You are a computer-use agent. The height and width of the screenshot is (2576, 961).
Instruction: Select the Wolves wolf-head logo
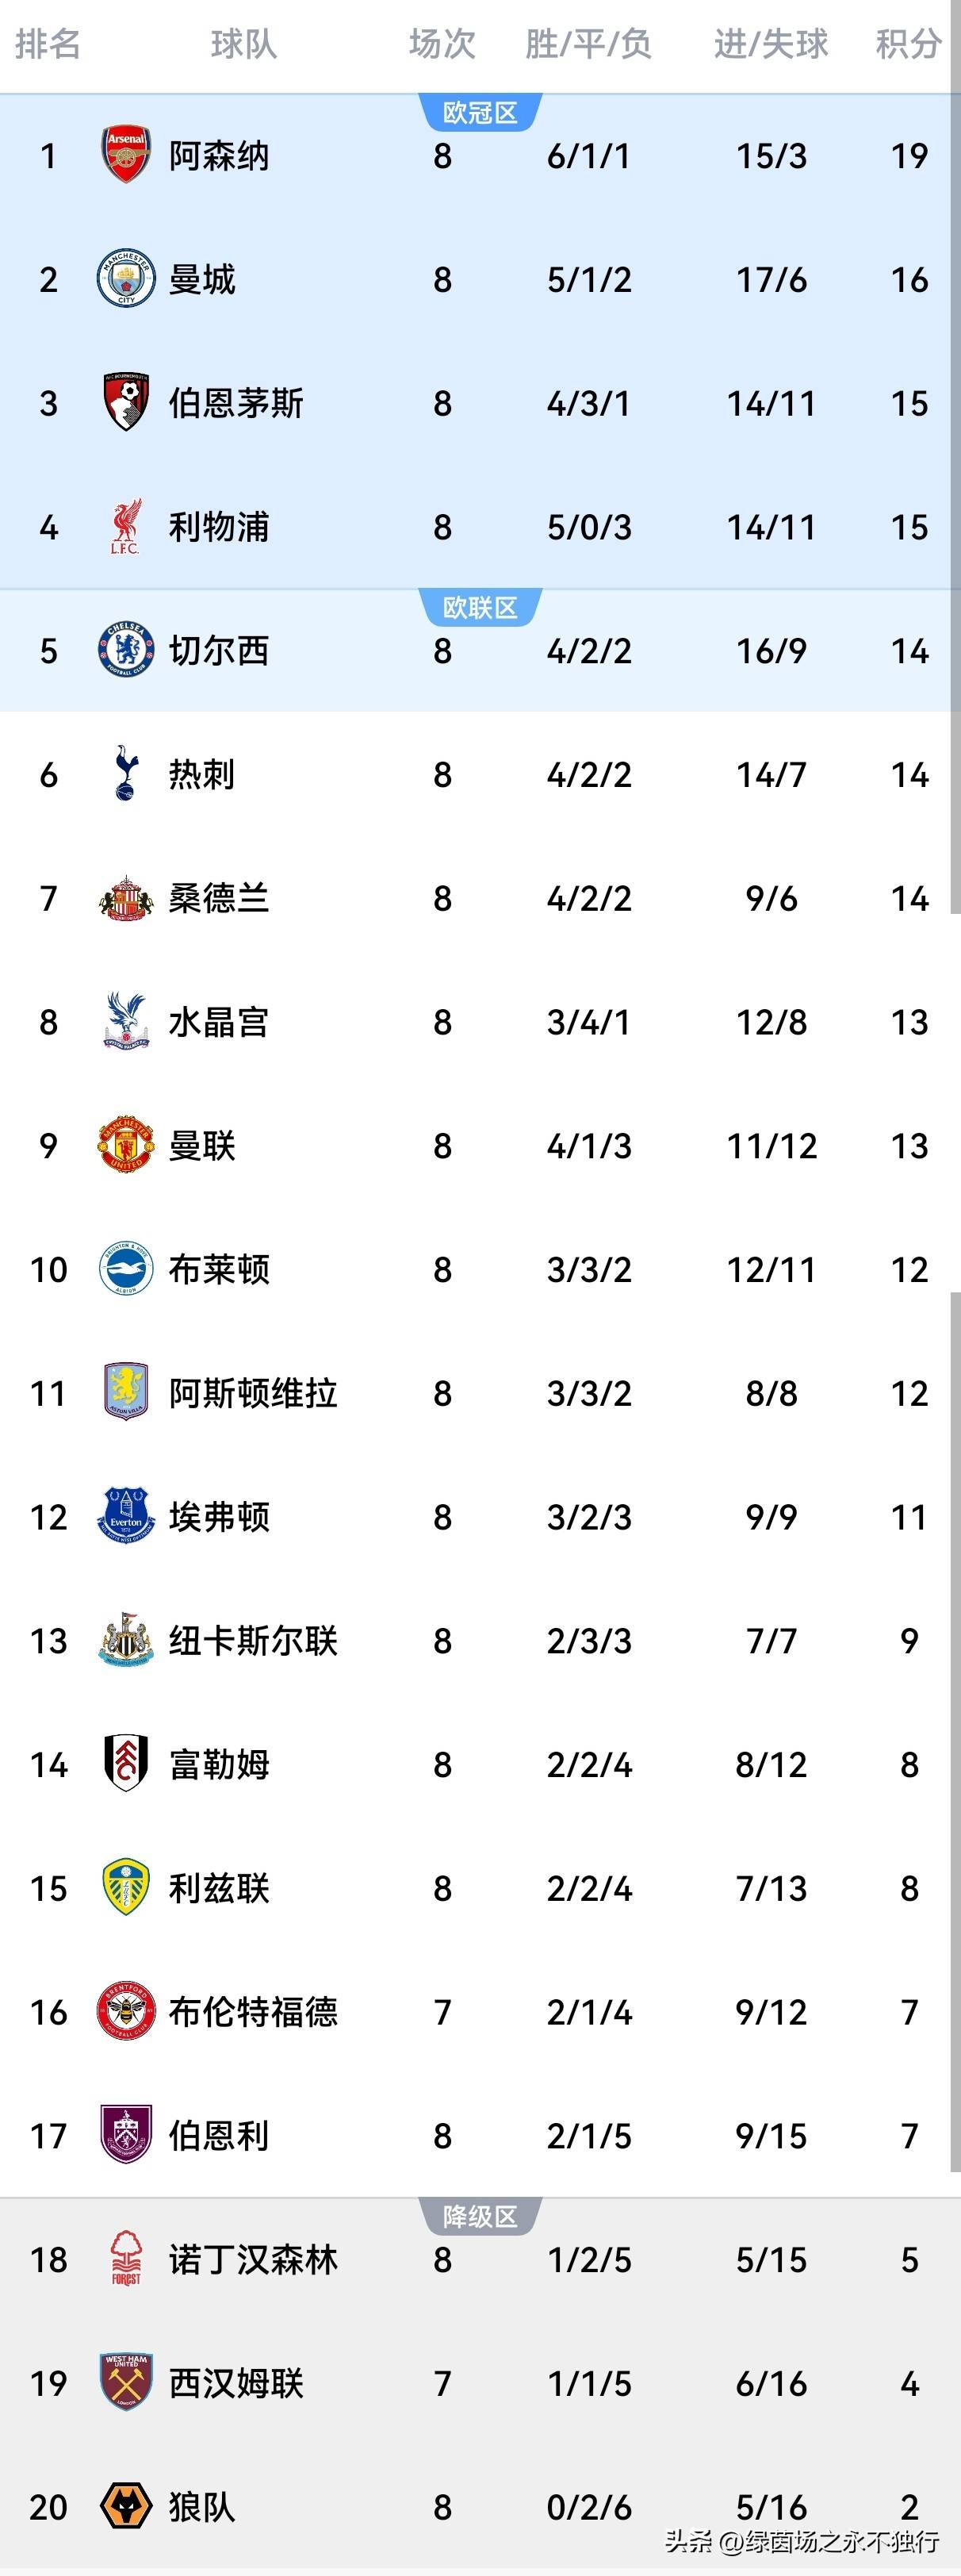126,2506
